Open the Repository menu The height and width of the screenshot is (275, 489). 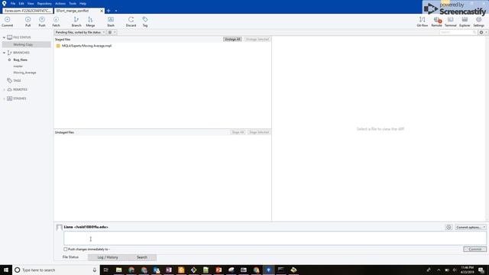[44, 3]
